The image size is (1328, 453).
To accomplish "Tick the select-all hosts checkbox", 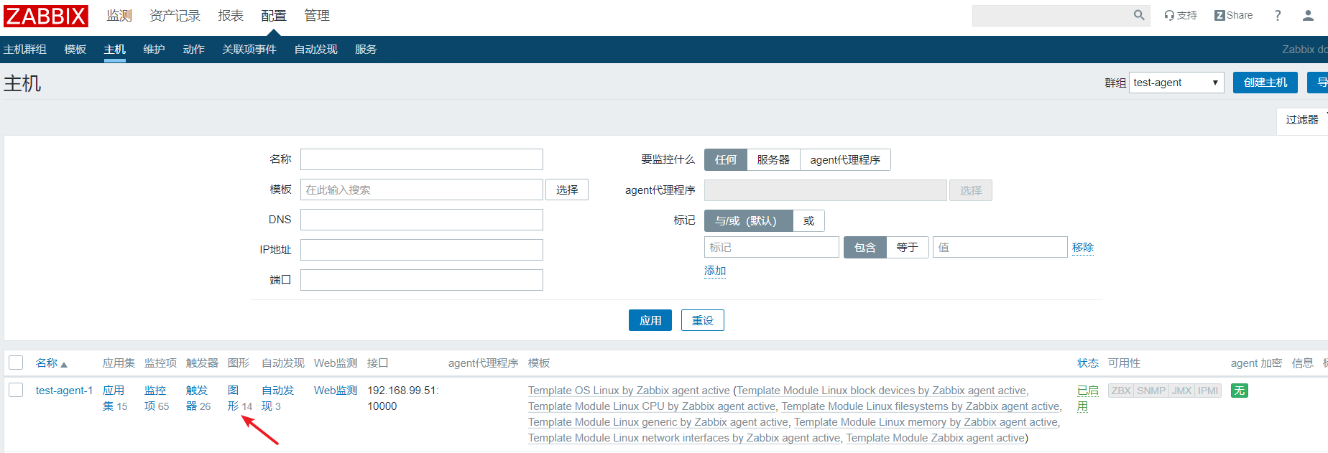I will pos(16,363).
